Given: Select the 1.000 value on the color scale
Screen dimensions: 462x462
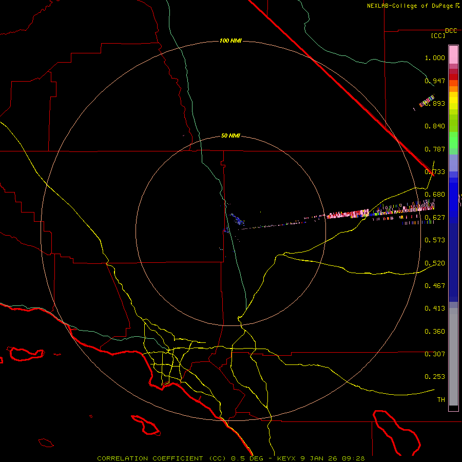Looking at the screenshot, I should (x=435, y=57).
